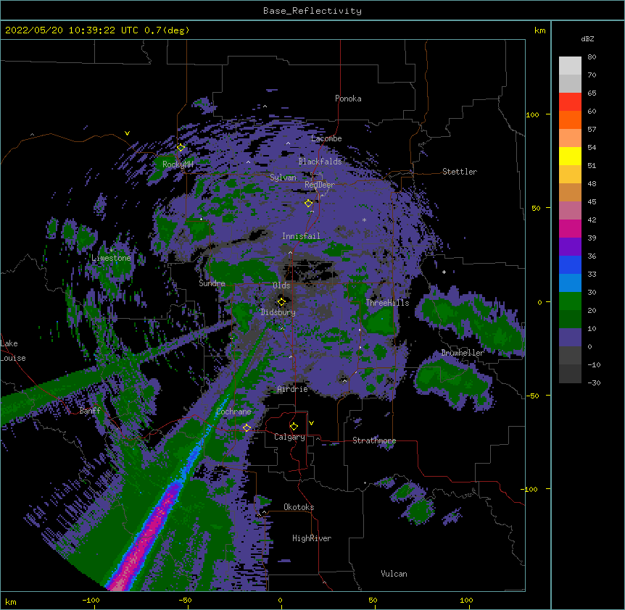The height and width of the screenshot is (610, 625).
Task: Click the 80 value on the dBZ scale
Action: point(592,57)
